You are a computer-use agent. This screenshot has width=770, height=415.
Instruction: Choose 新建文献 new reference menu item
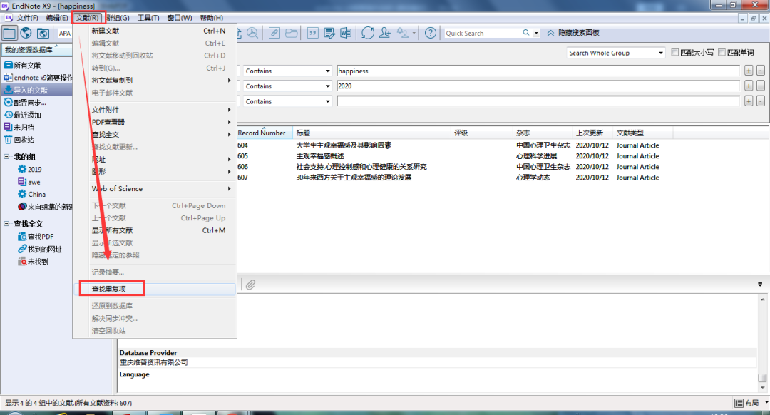tap(155, 31)
